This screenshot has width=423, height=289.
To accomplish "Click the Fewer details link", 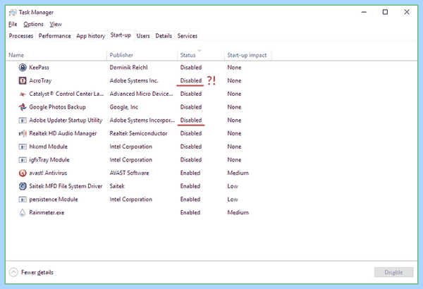I will [x=37, y=272].
